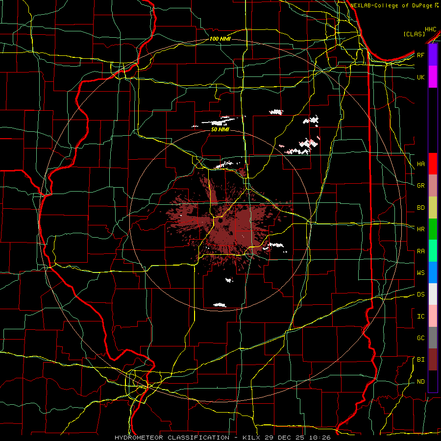The width and height of the screenshot is (441, 441).
Task: Click the GC legend label
Action: [421, 338]
